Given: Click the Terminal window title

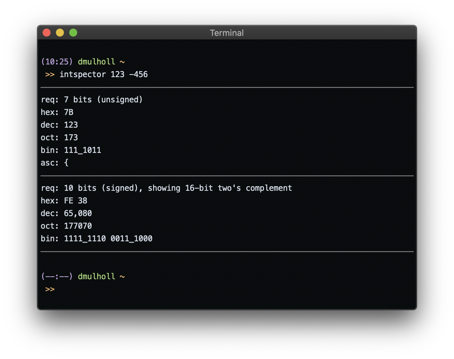Looking at the screenshot, I should pos(227,33).
